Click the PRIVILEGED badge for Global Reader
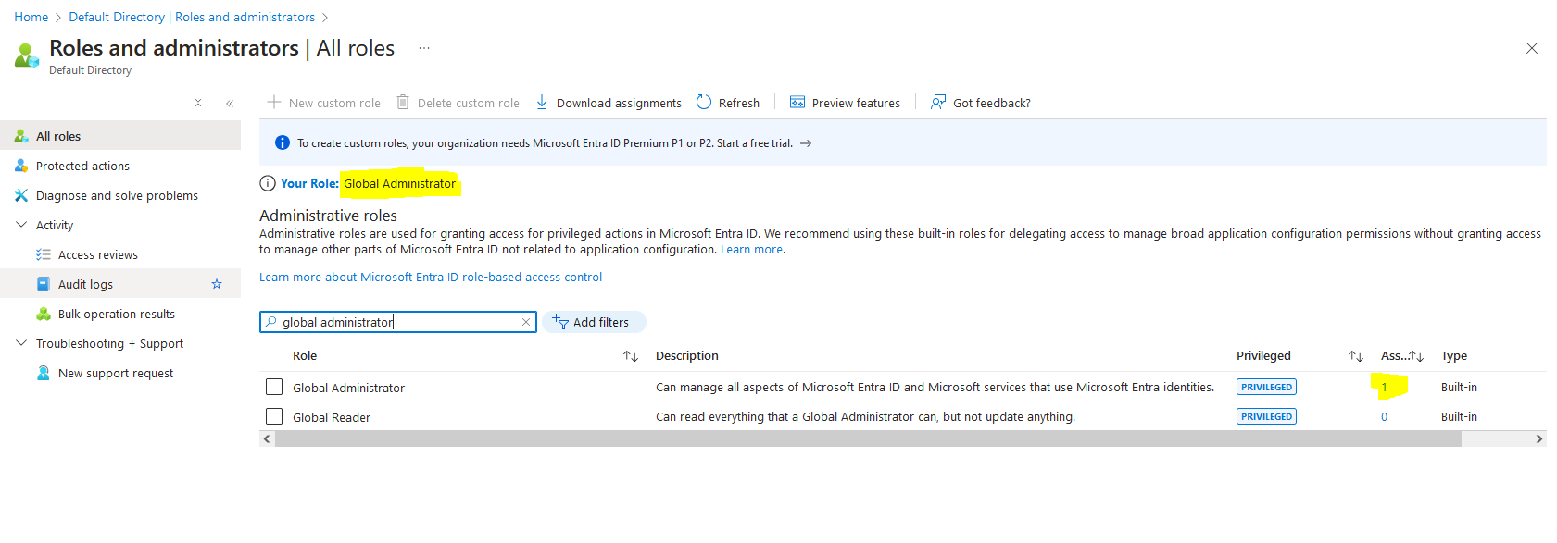Viewport: 1557px width, 543px height. click(x=1266, y=416)
